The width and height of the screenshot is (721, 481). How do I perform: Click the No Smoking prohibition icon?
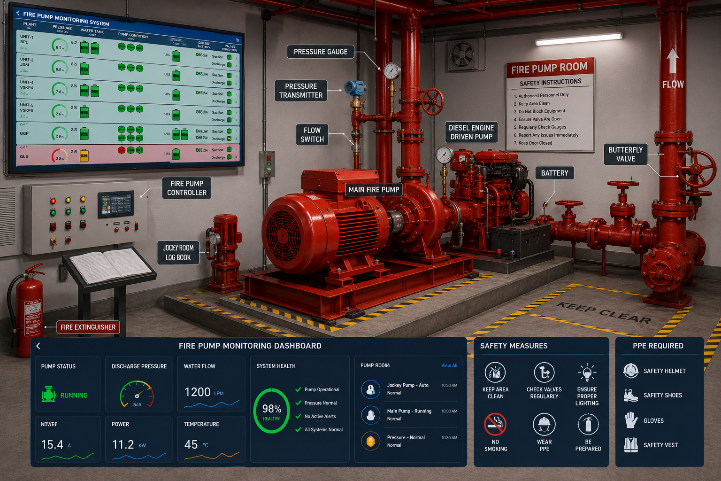click(x=495, y=424)
